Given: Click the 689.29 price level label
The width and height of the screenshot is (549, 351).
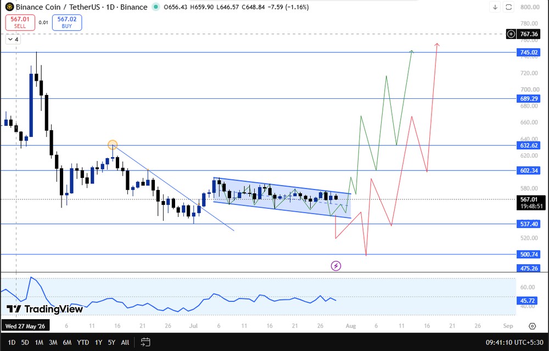Looking at the screenshot, I should tap(529, 98).
